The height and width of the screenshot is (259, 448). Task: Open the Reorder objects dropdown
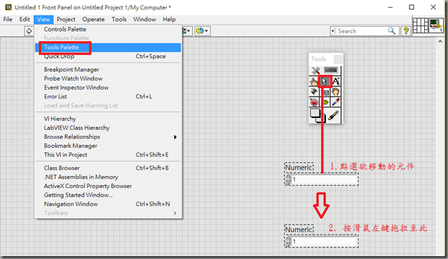[202, 31]
